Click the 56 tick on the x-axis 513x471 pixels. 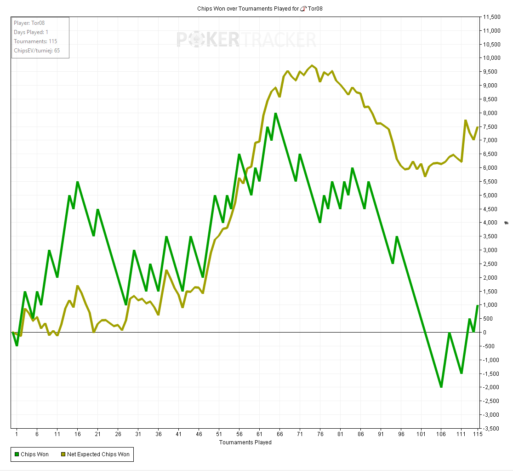[239, 434]
